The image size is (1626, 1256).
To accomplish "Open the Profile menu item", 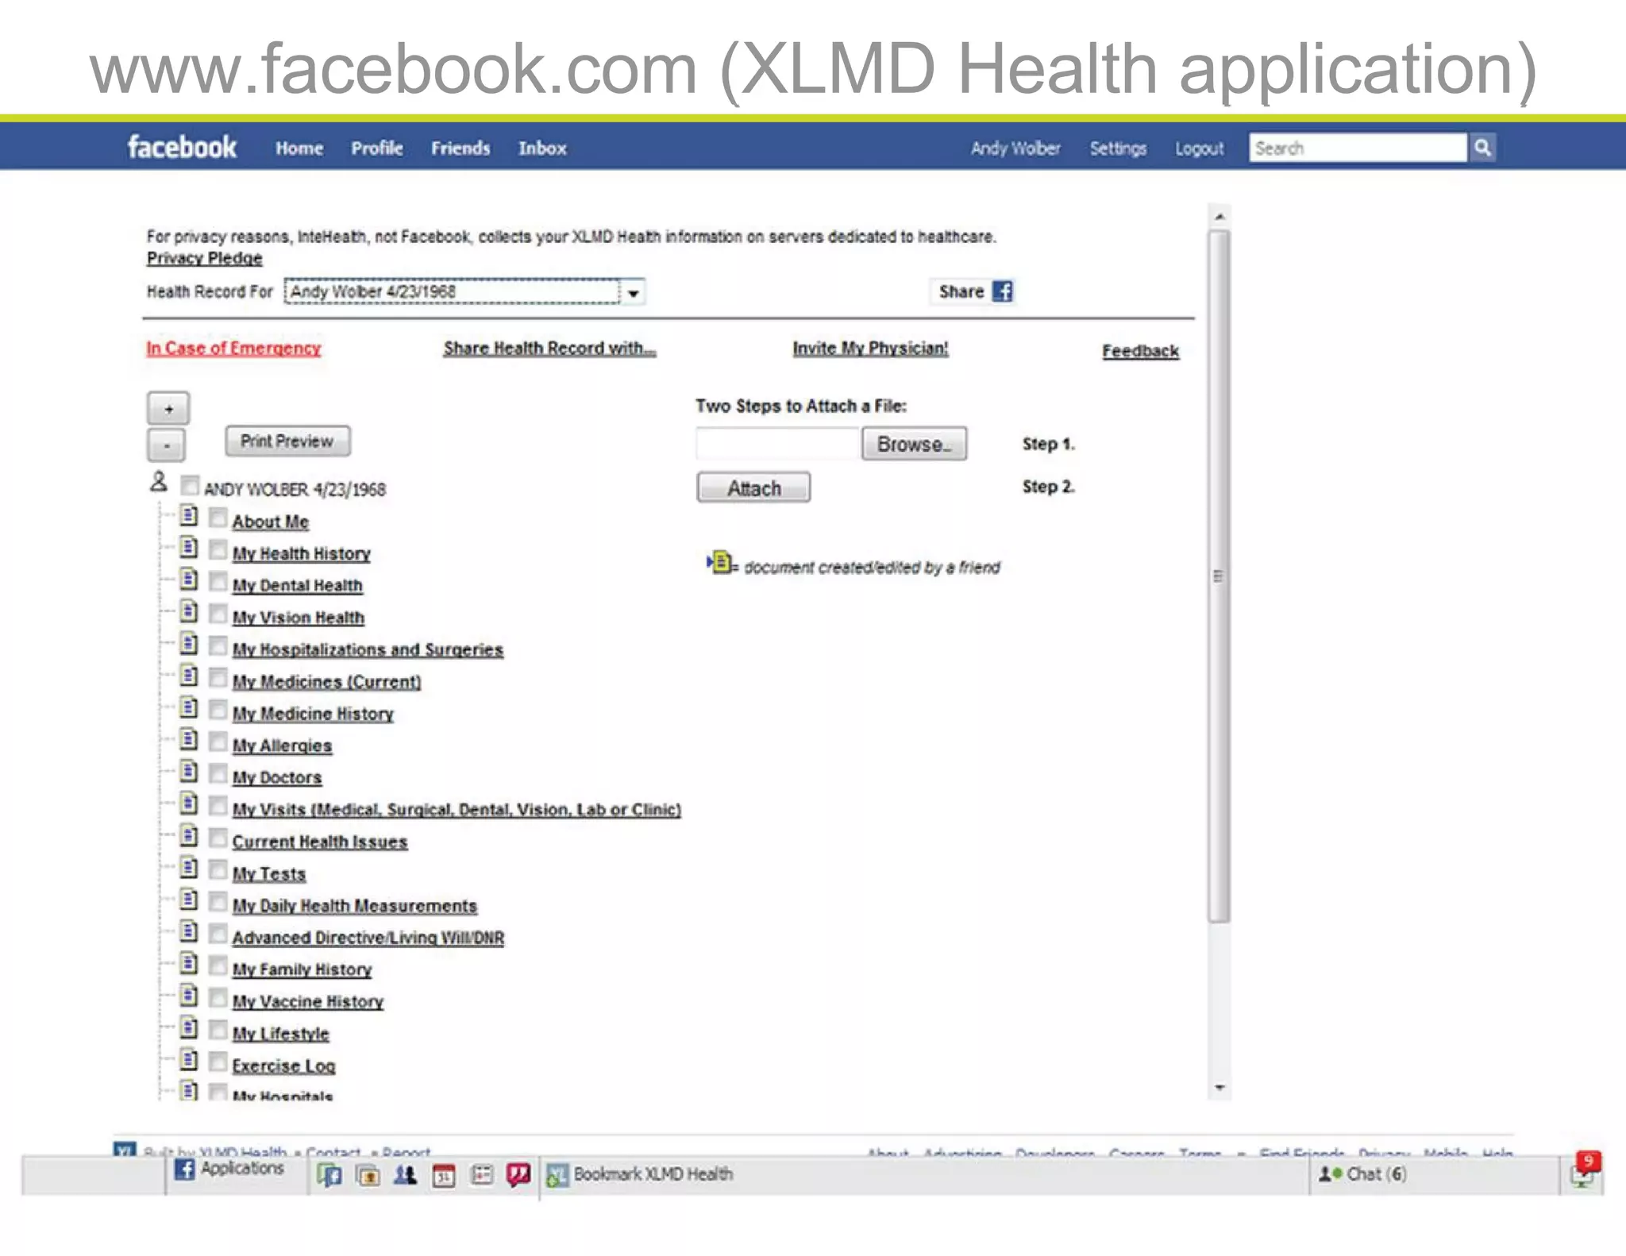I will (377, 148).
